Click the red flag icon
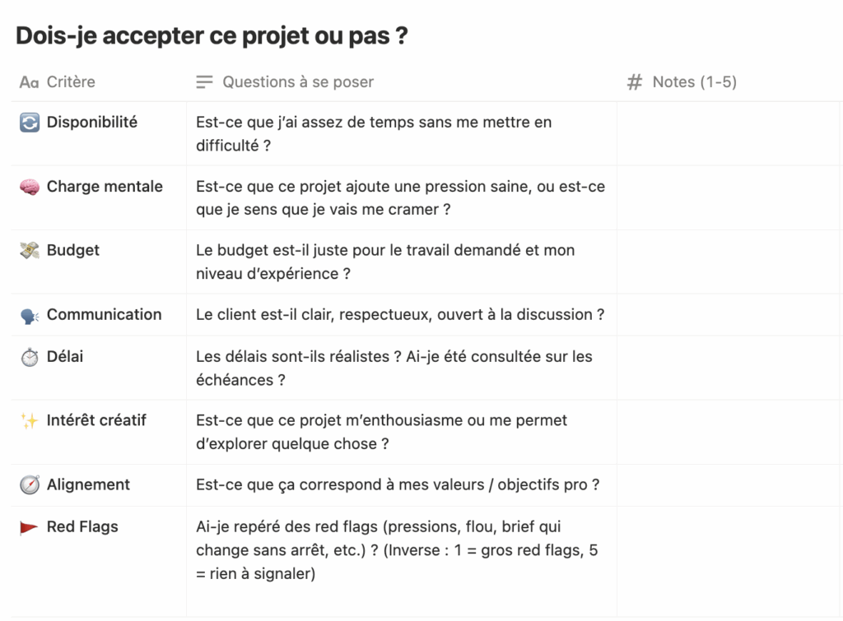The height and width of the screenshot is (621, 843). click(30, 528)
